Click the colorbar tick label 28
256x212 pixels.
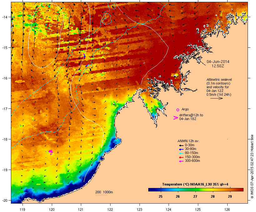[x=213, y=196]
